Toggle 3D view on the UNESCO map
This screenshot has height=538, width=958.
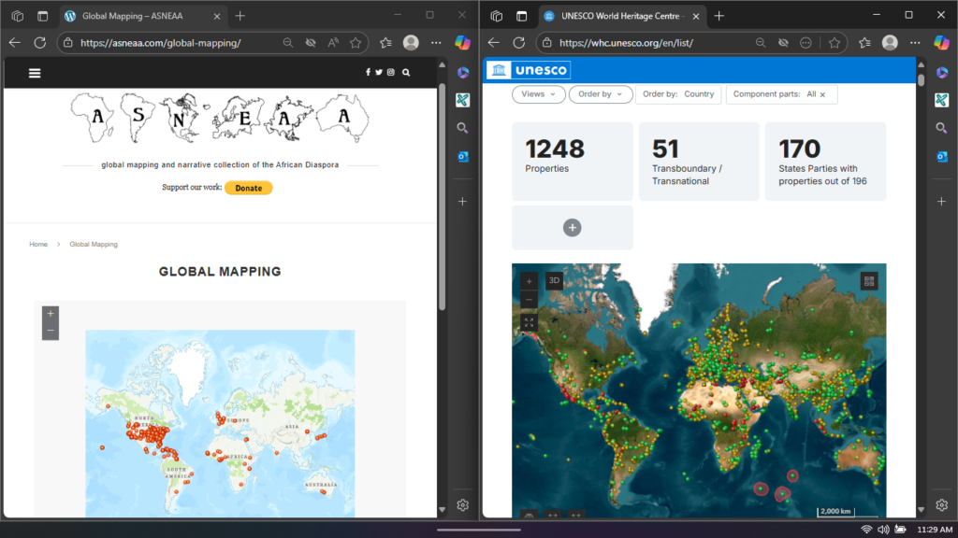coord(554,280)
